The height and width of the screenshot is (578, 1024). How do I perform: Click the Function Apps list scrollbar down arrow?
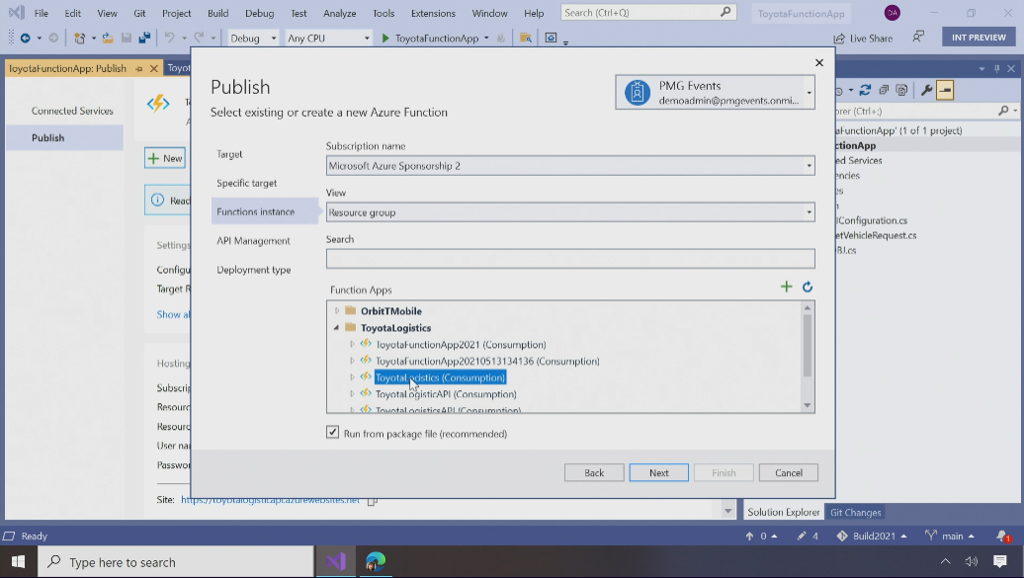807,405
